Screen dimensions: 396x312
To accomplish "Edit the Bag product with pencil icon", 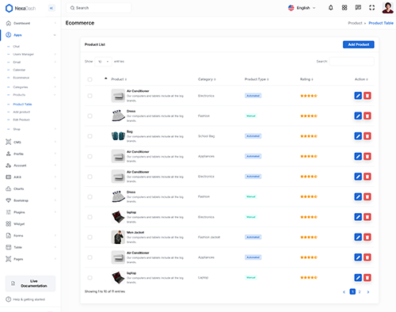I will pos(358,136).
